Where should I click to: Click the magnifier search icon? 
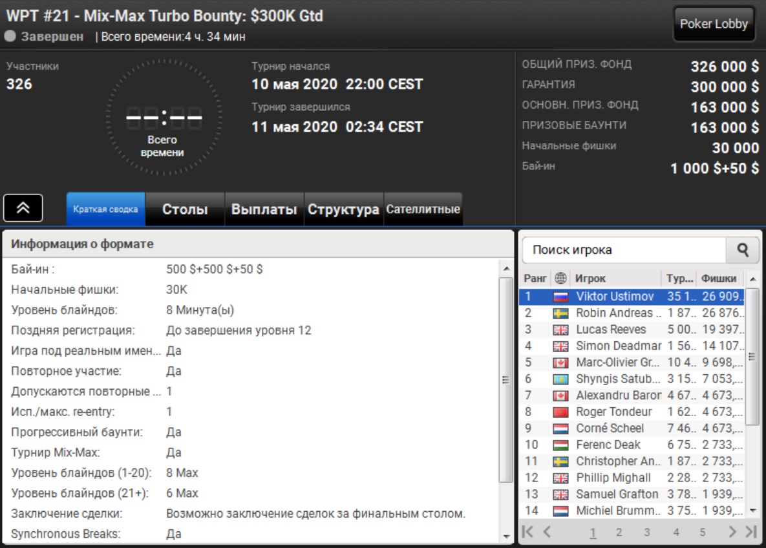(743, 250)
